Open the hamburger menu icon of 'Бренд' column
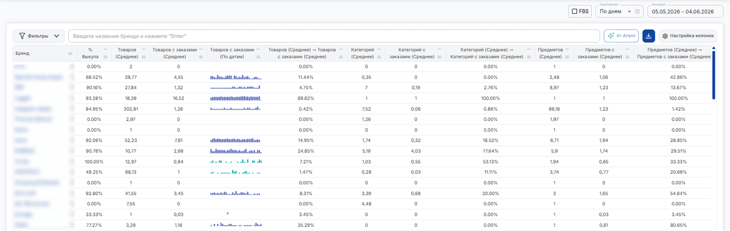 point(70,53)
